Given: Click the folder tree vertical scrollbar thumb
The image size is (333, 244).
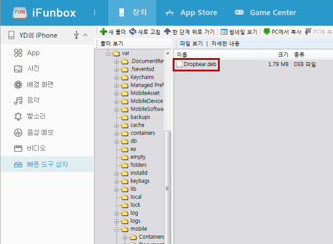Looking at the screenshot, I should coord(168,187).
